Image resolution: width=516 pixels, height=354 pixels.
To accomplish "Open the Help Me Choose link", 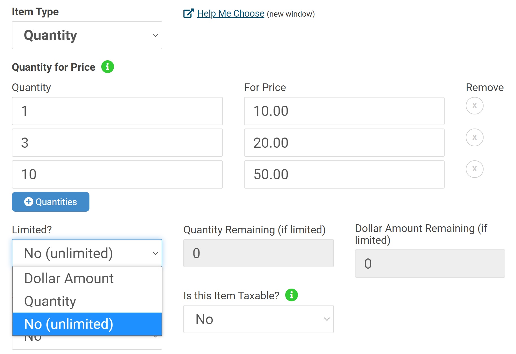I will point(230,14).
